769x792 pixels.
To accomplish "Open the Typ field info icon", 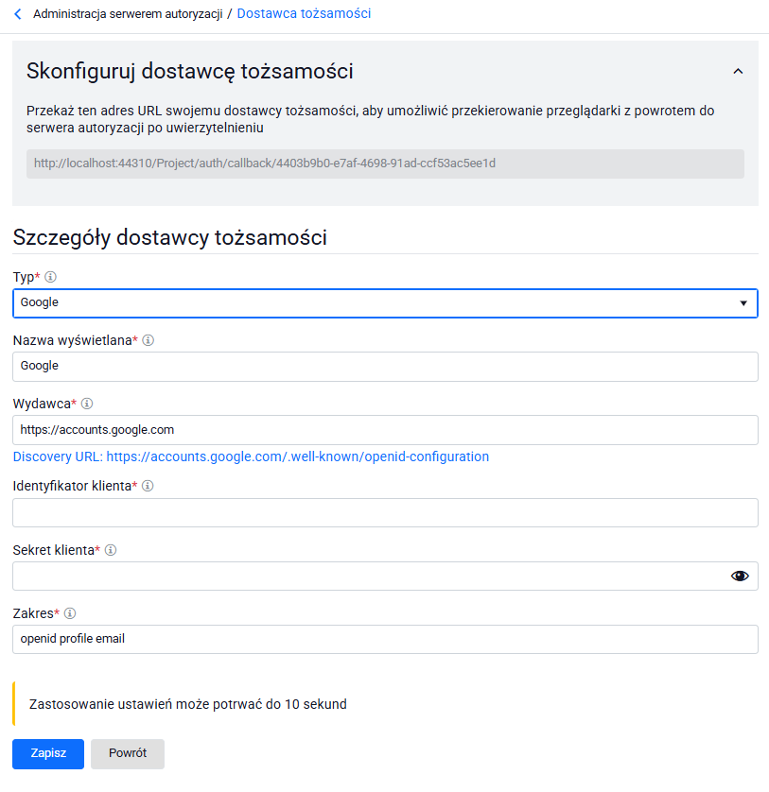I will tap(50, 277).
